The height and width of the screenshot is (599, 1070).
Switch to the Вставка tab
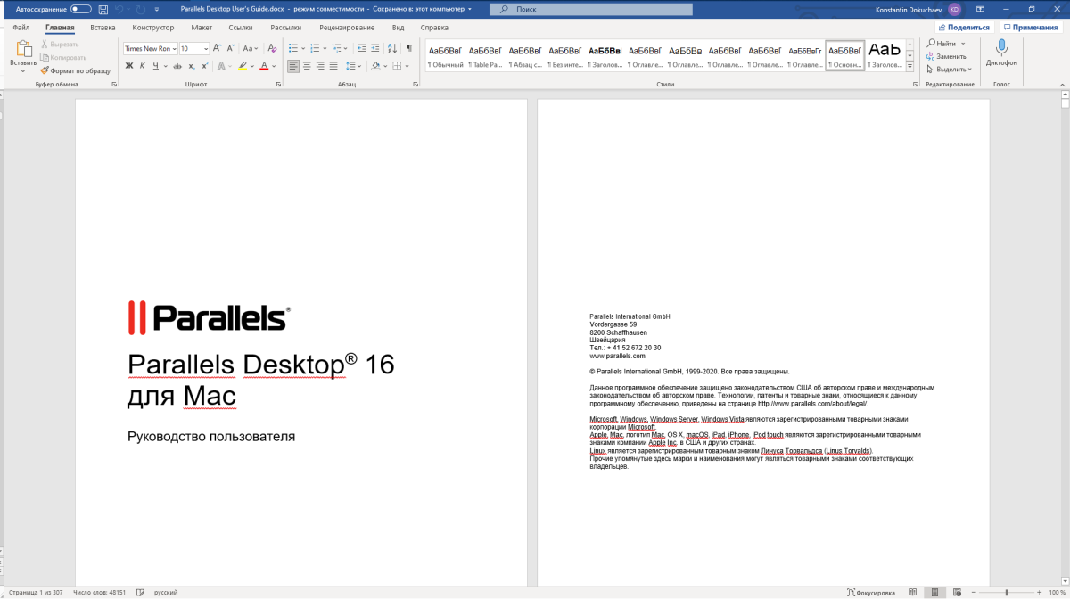[x=103, y=28]
